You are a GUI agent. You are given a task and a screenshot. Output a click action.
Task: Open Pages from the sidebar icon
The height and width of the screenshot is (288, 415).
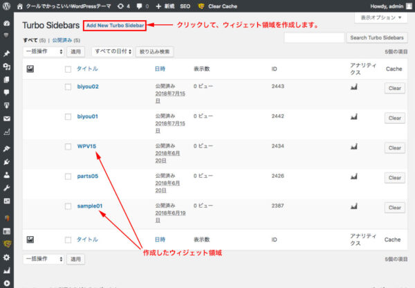pos(7,80)
